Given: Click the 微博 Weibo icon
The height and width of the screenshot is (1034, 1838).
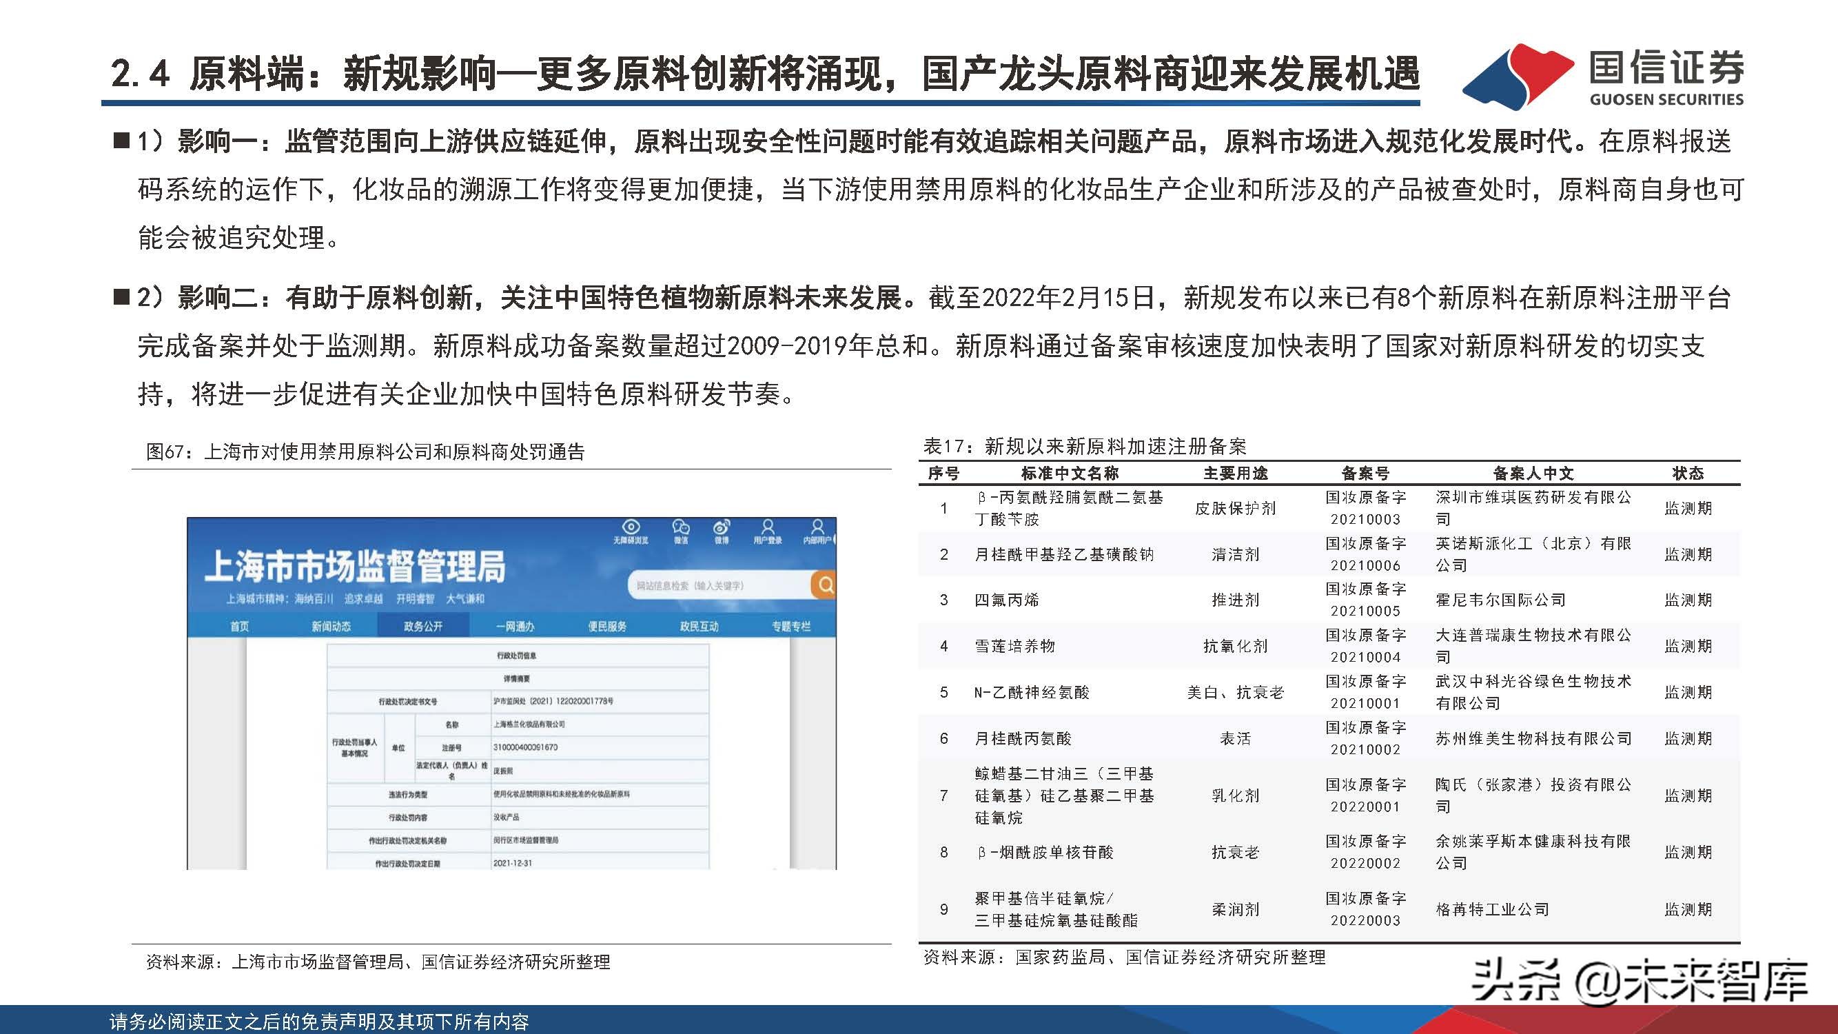Looking at the screenshot, I should click(722, 527).
